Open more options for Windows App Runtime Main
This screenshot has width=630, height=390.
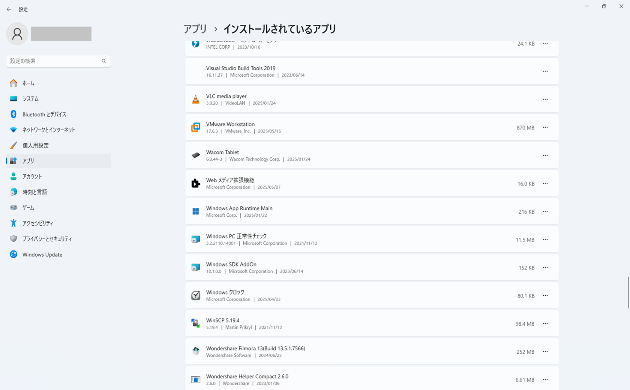click(545, 211)
